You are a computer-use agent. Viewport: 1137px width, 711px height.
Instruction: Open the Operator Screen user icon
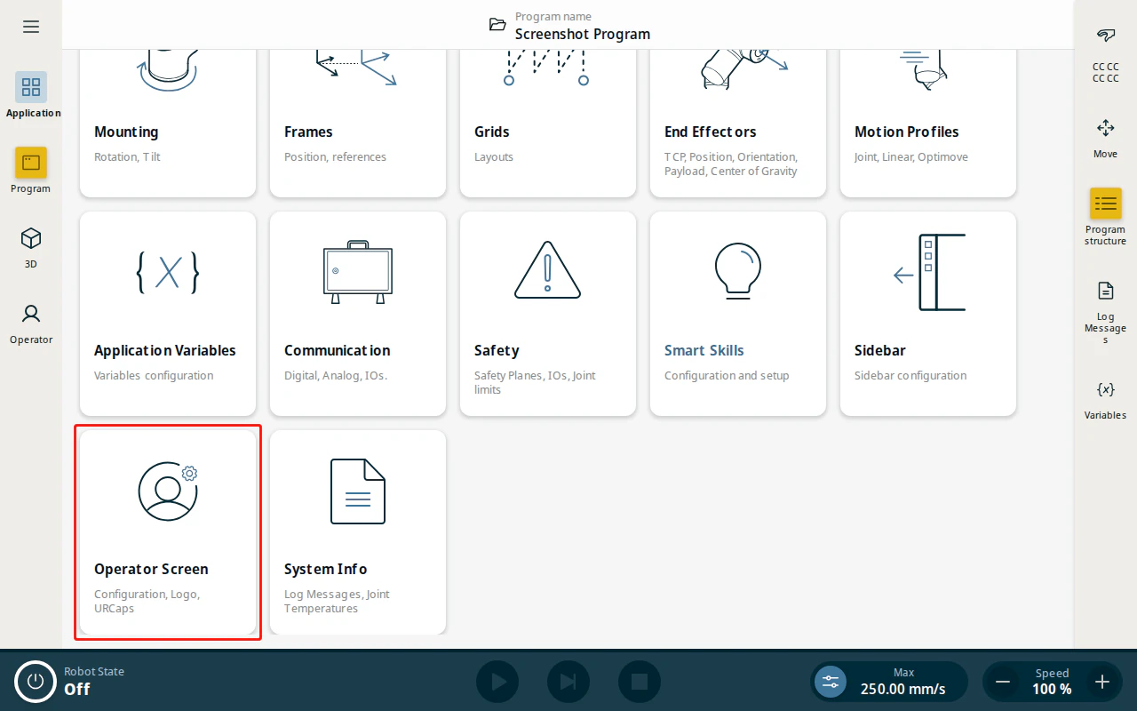[168, 491]
